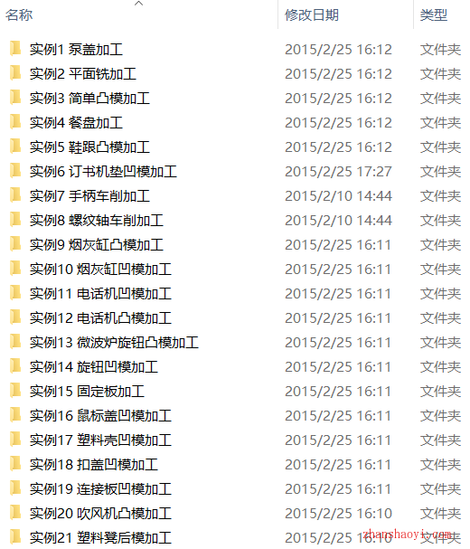This screenshot has height=549, width=470.
Task: Select the folder icon for 实例10 烟灰缸凹模加工
Action: (x=15, y=269)
